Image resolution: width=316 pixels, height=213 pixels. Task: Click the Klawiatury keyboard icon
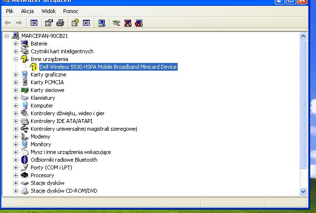[x=25, y=98]
